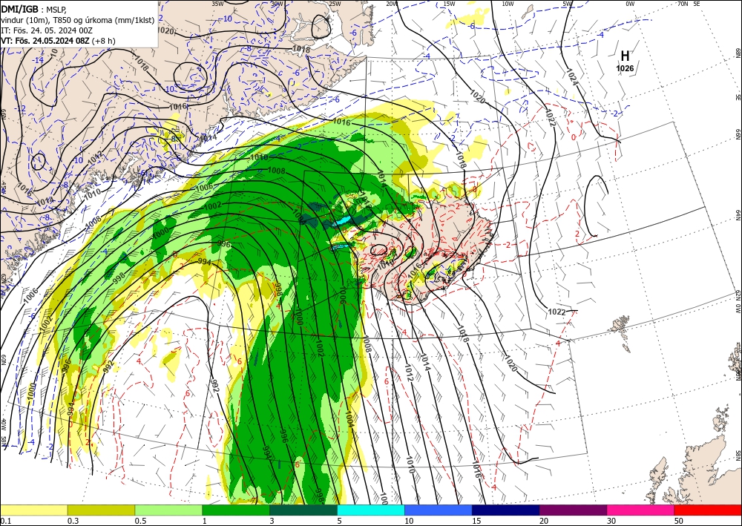This screenshot has width=742, height=526.
Task: Select the "30" legend value under color bar
Action: (x=611, y=521)
